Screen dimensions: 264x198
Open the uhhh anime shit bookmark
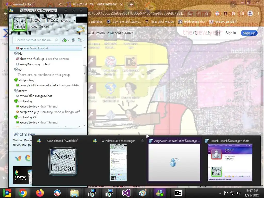tap(192, 22)
